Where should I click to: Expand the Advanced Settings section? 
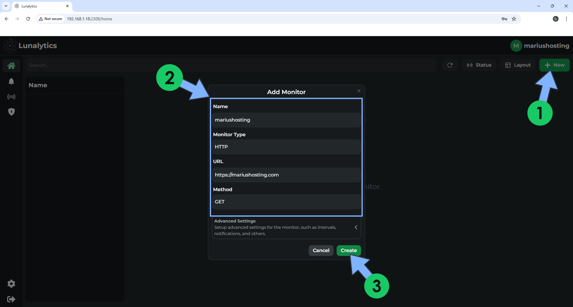tap(286, 227)
